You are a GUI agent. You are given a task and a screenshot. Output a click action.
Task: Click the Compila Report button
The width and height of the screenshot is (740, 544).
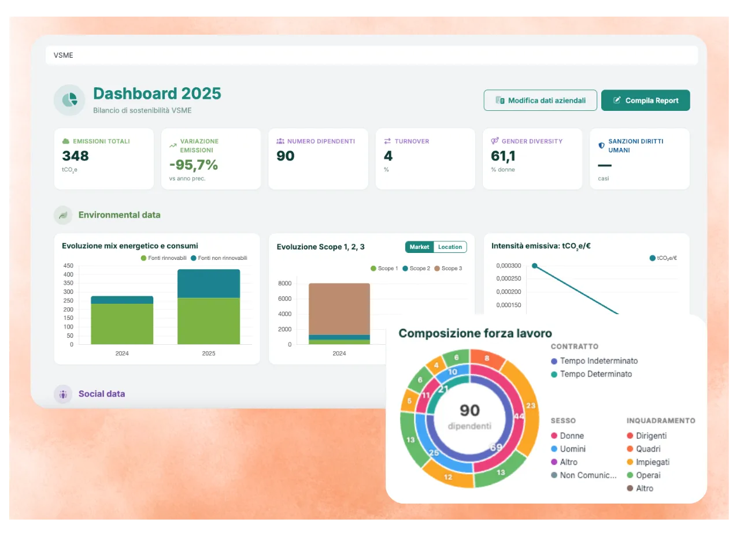(x=646, y=100)
